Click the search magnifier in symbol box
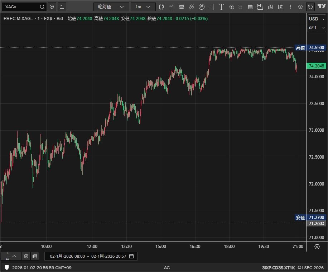 click(42, 7)
